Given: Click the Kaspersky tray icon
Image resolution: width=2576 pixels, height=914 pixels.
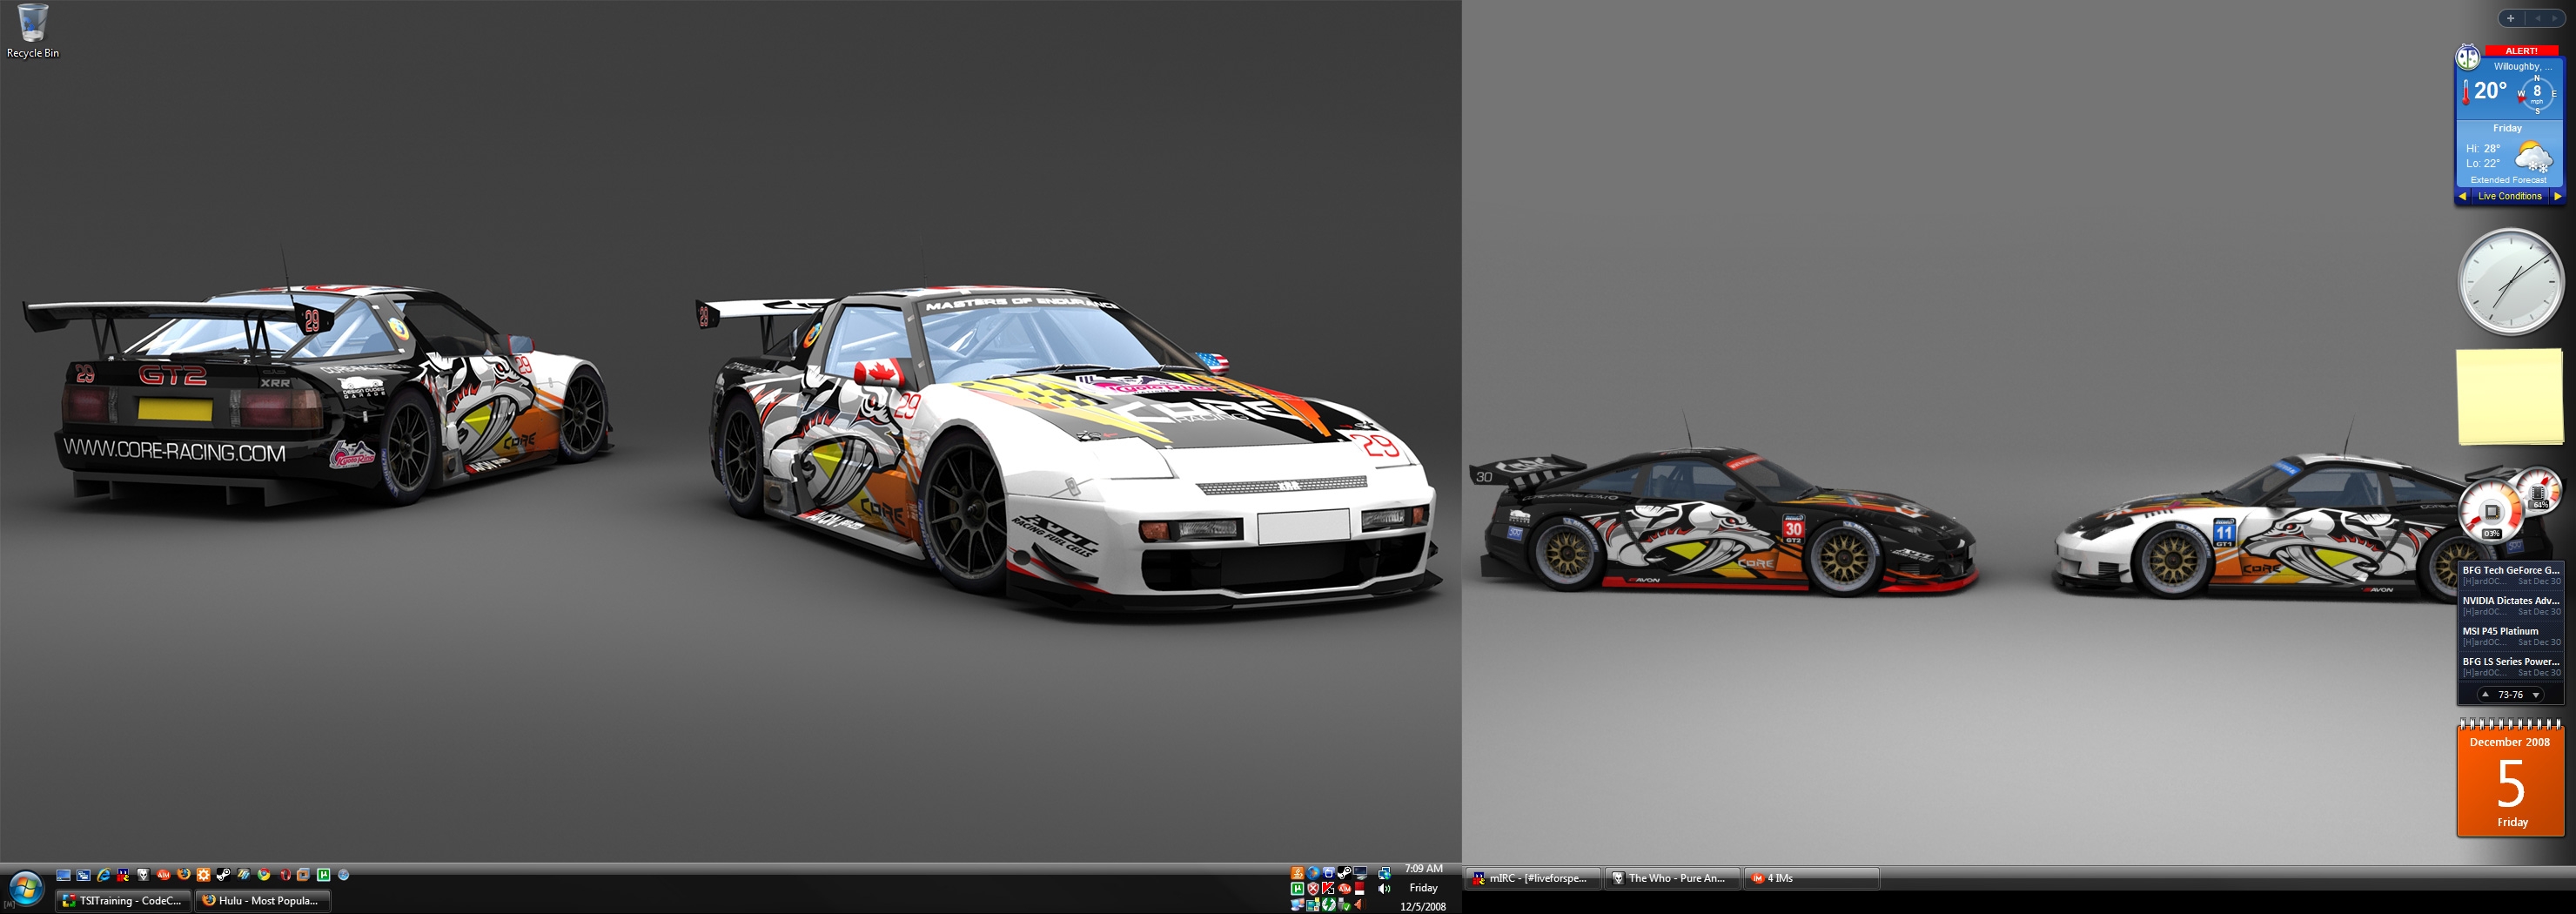Looking at the screenshot, I should 1329,889.
